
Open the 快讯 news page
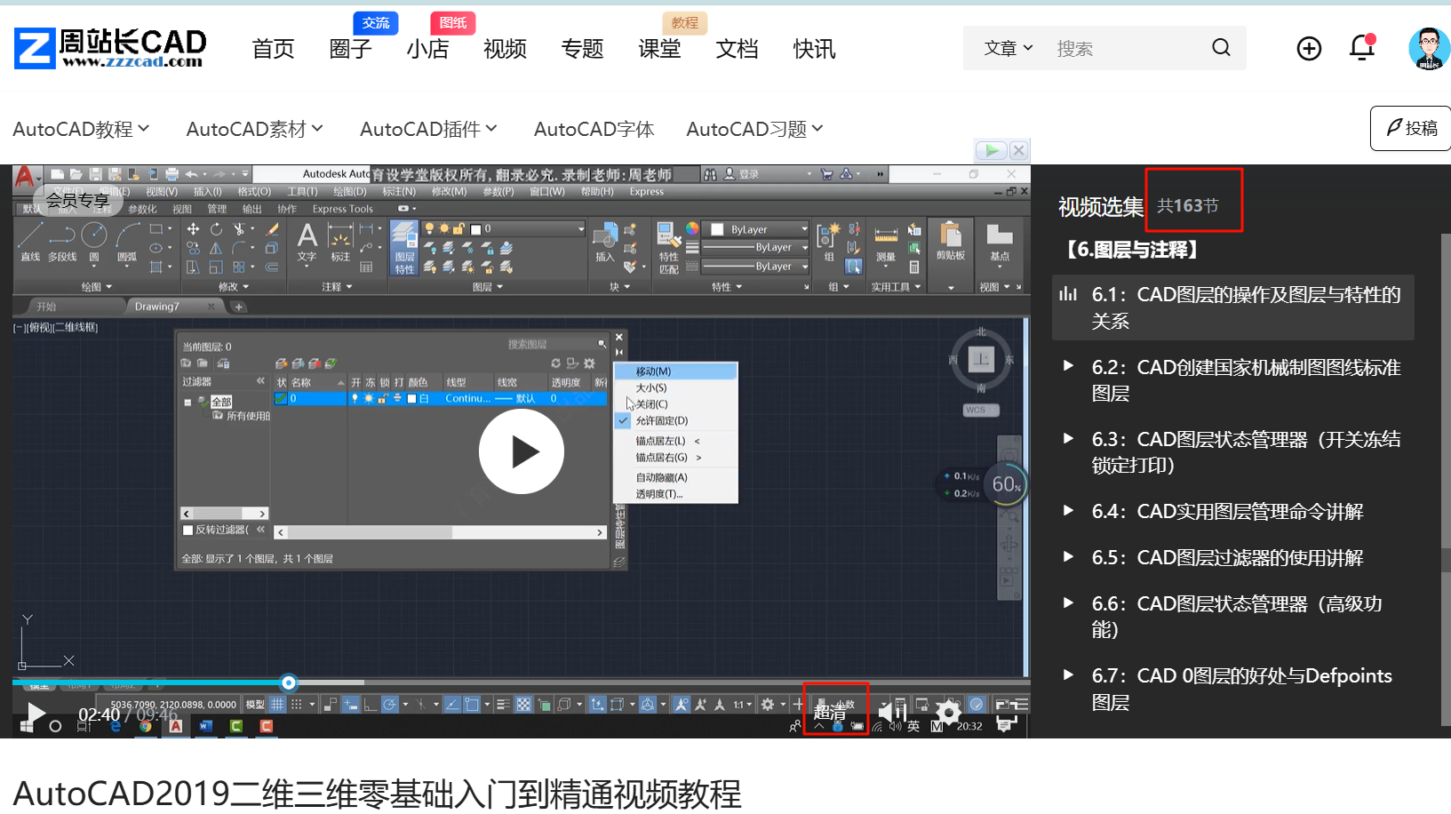814,49
